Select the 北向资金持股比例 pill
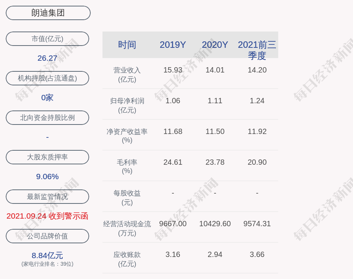This screenshot has width=353, height=279. (x=47, y=118)
